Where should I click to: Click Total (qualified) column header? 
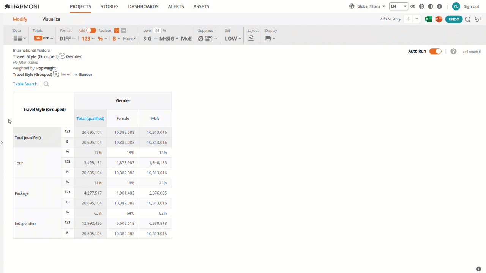(x=90, y=118)
